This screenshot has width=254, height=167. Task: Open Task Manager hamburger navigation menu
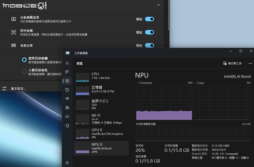coord(67,63)
